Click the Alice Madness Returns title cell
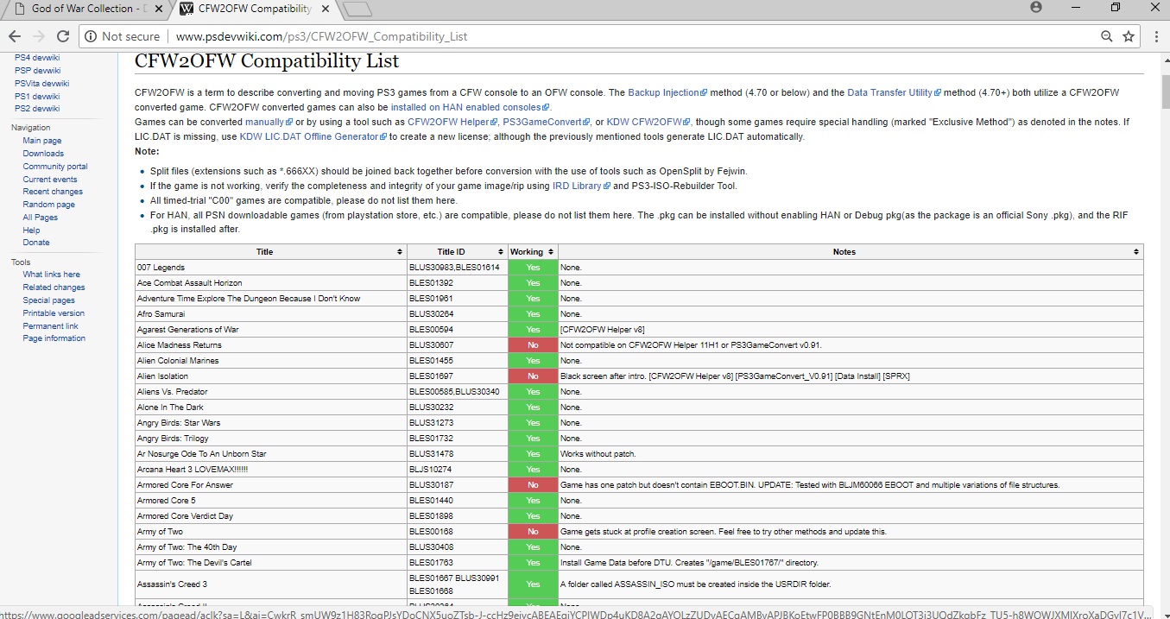The width and height of the screenshot is (1170, 619). pos(270,345)
